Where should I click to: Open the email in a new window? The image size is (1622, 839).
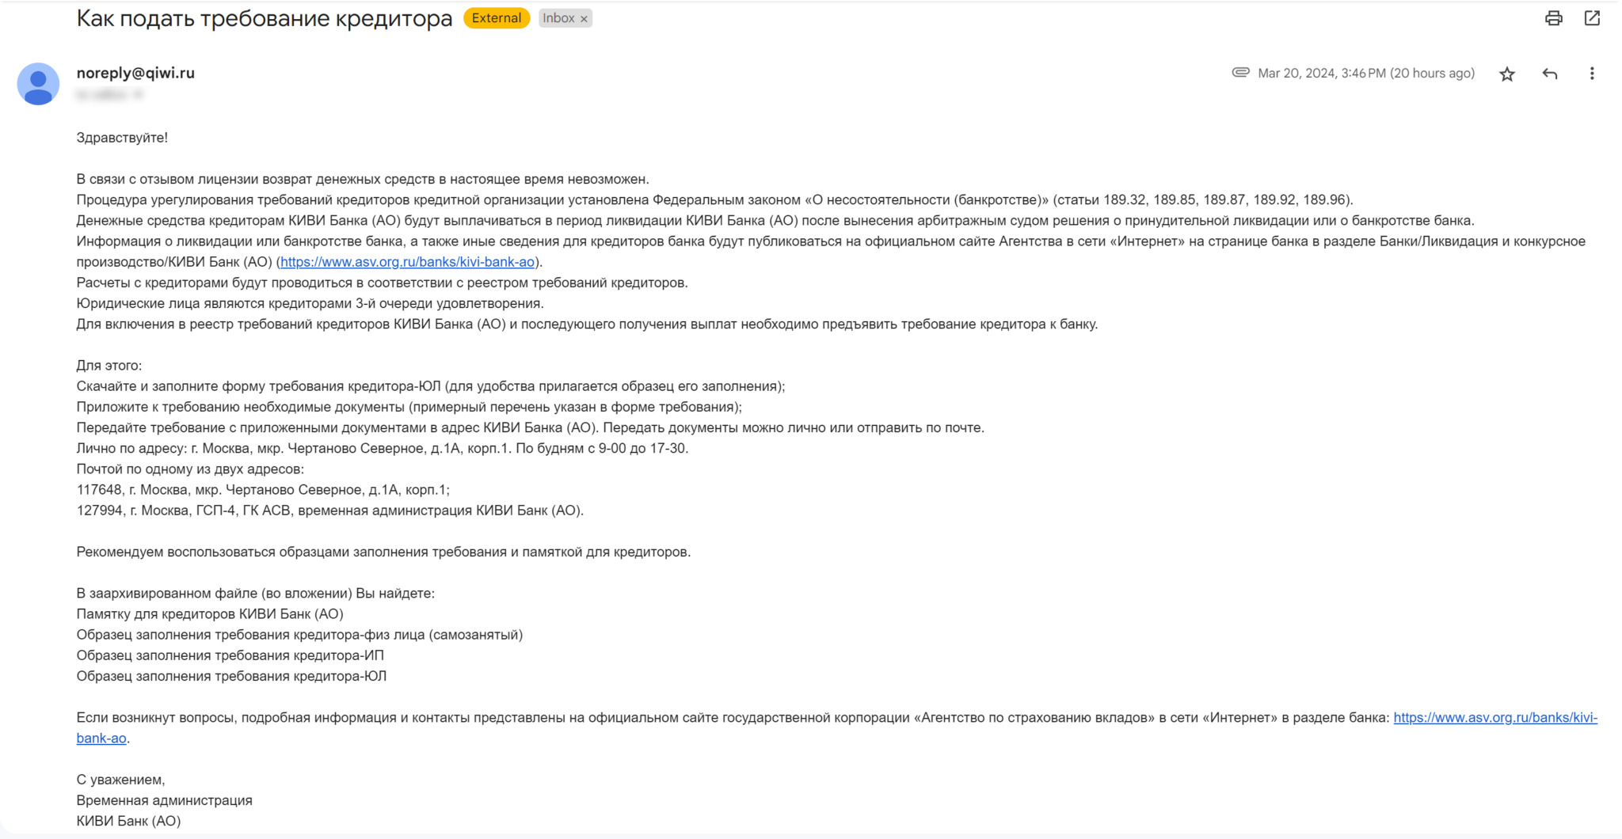(1592, 18)
